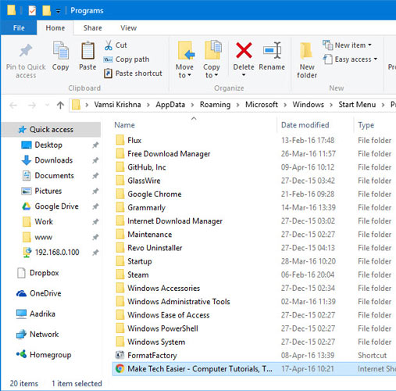Expand the chevron after Roaming in path

coord(237,105)
